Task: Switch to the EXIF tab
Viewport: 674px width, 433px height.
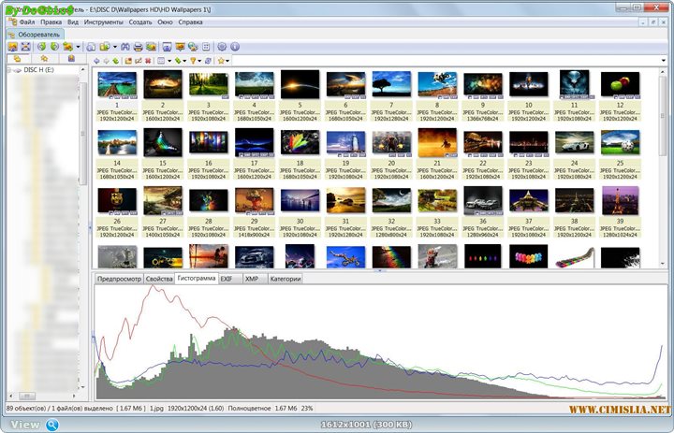Action: 227,279
